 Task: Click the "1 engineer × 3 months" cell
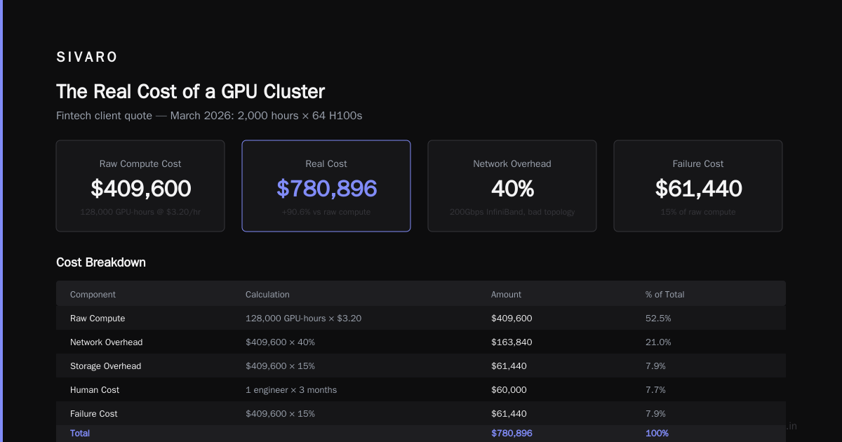tap(291, 390)
